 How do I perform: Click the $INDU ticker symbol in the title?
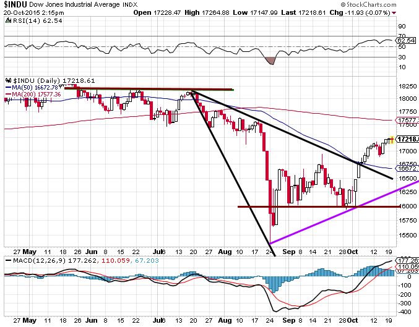click(x=15, y=4)
